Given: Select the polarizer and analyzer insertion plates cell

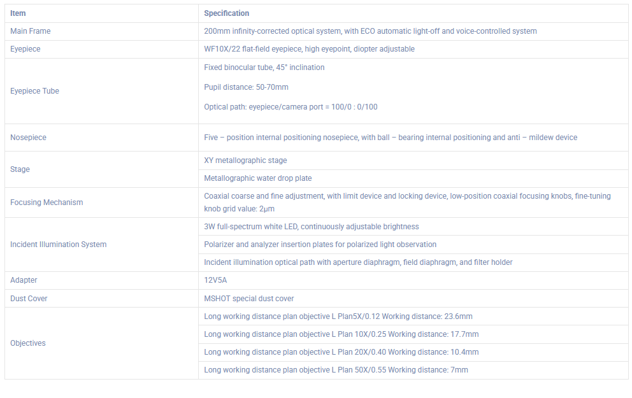Looking at the screenshot, I should pos(320,245).
